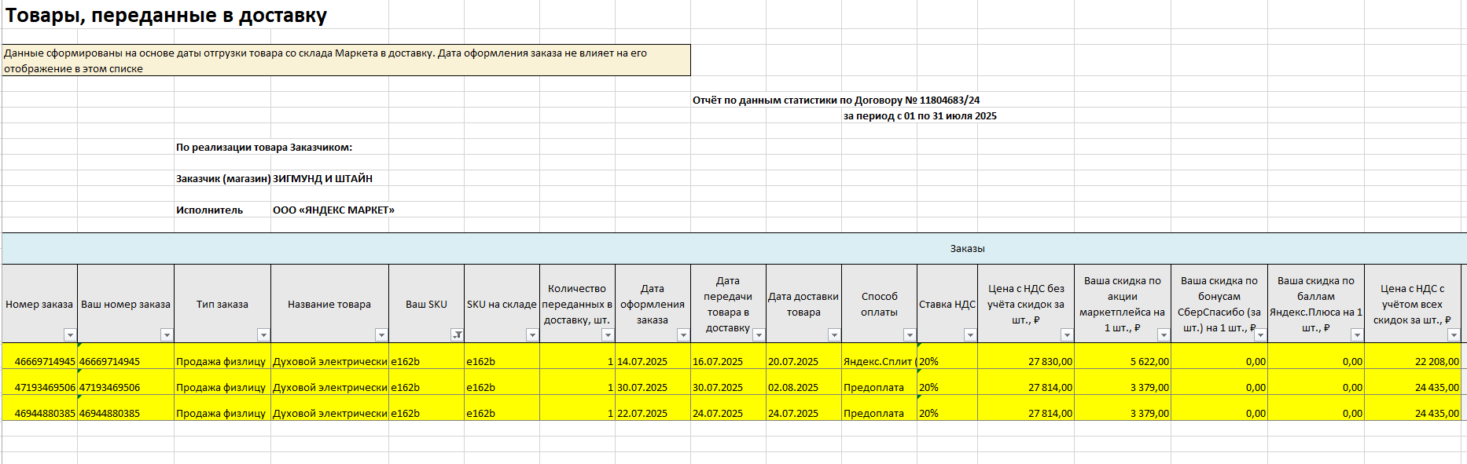The height and width of the screenshot is (464, 1467).
Task: Select cell ЗИГМУНД И ШТАЙН
Action: [322, 178]
